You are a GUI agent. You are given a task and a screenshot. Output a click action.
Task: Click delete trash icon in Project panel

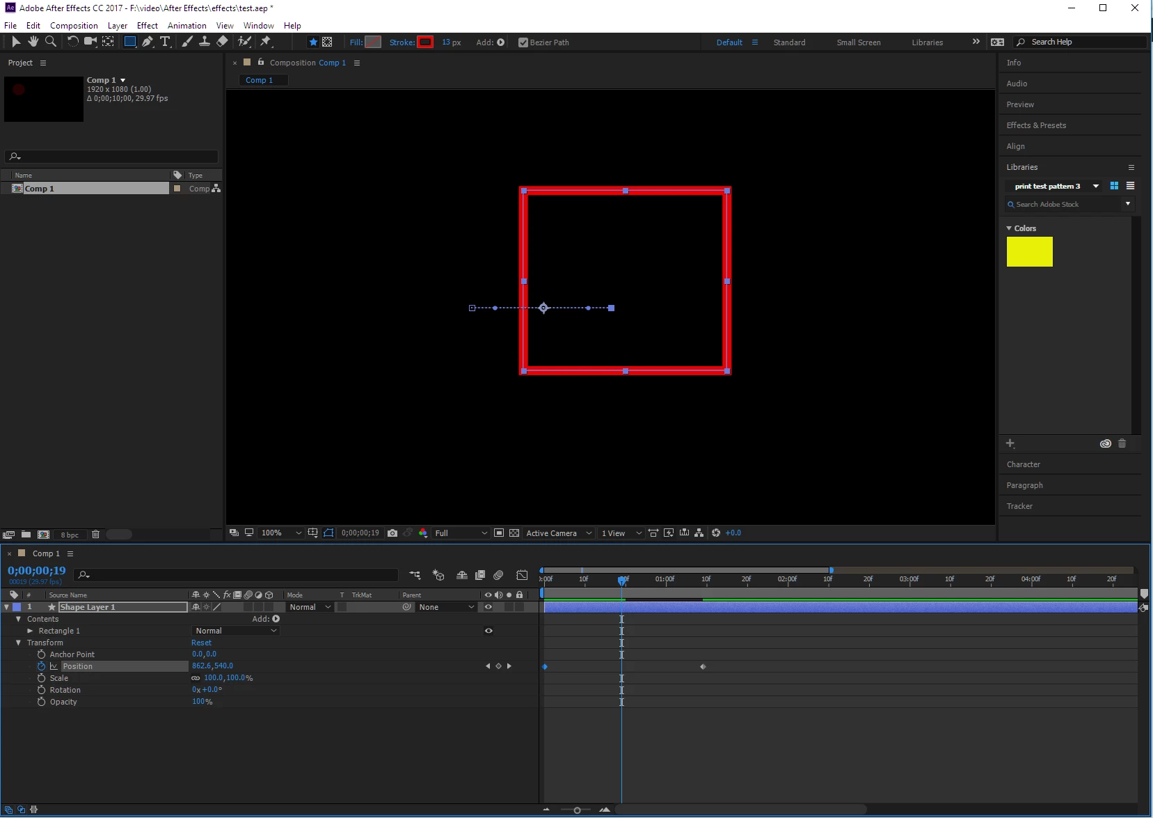coord(96,535)
